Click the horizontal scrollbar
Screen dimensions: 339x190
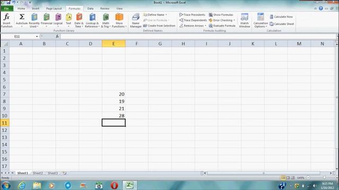click(x=263, y=173)
